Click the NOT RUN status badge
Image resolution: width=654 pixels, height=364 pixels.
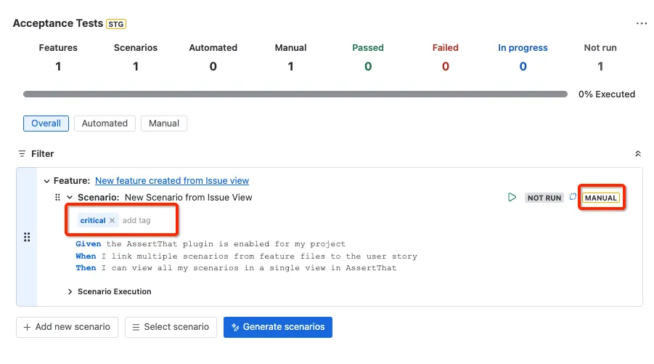point(544,198)
